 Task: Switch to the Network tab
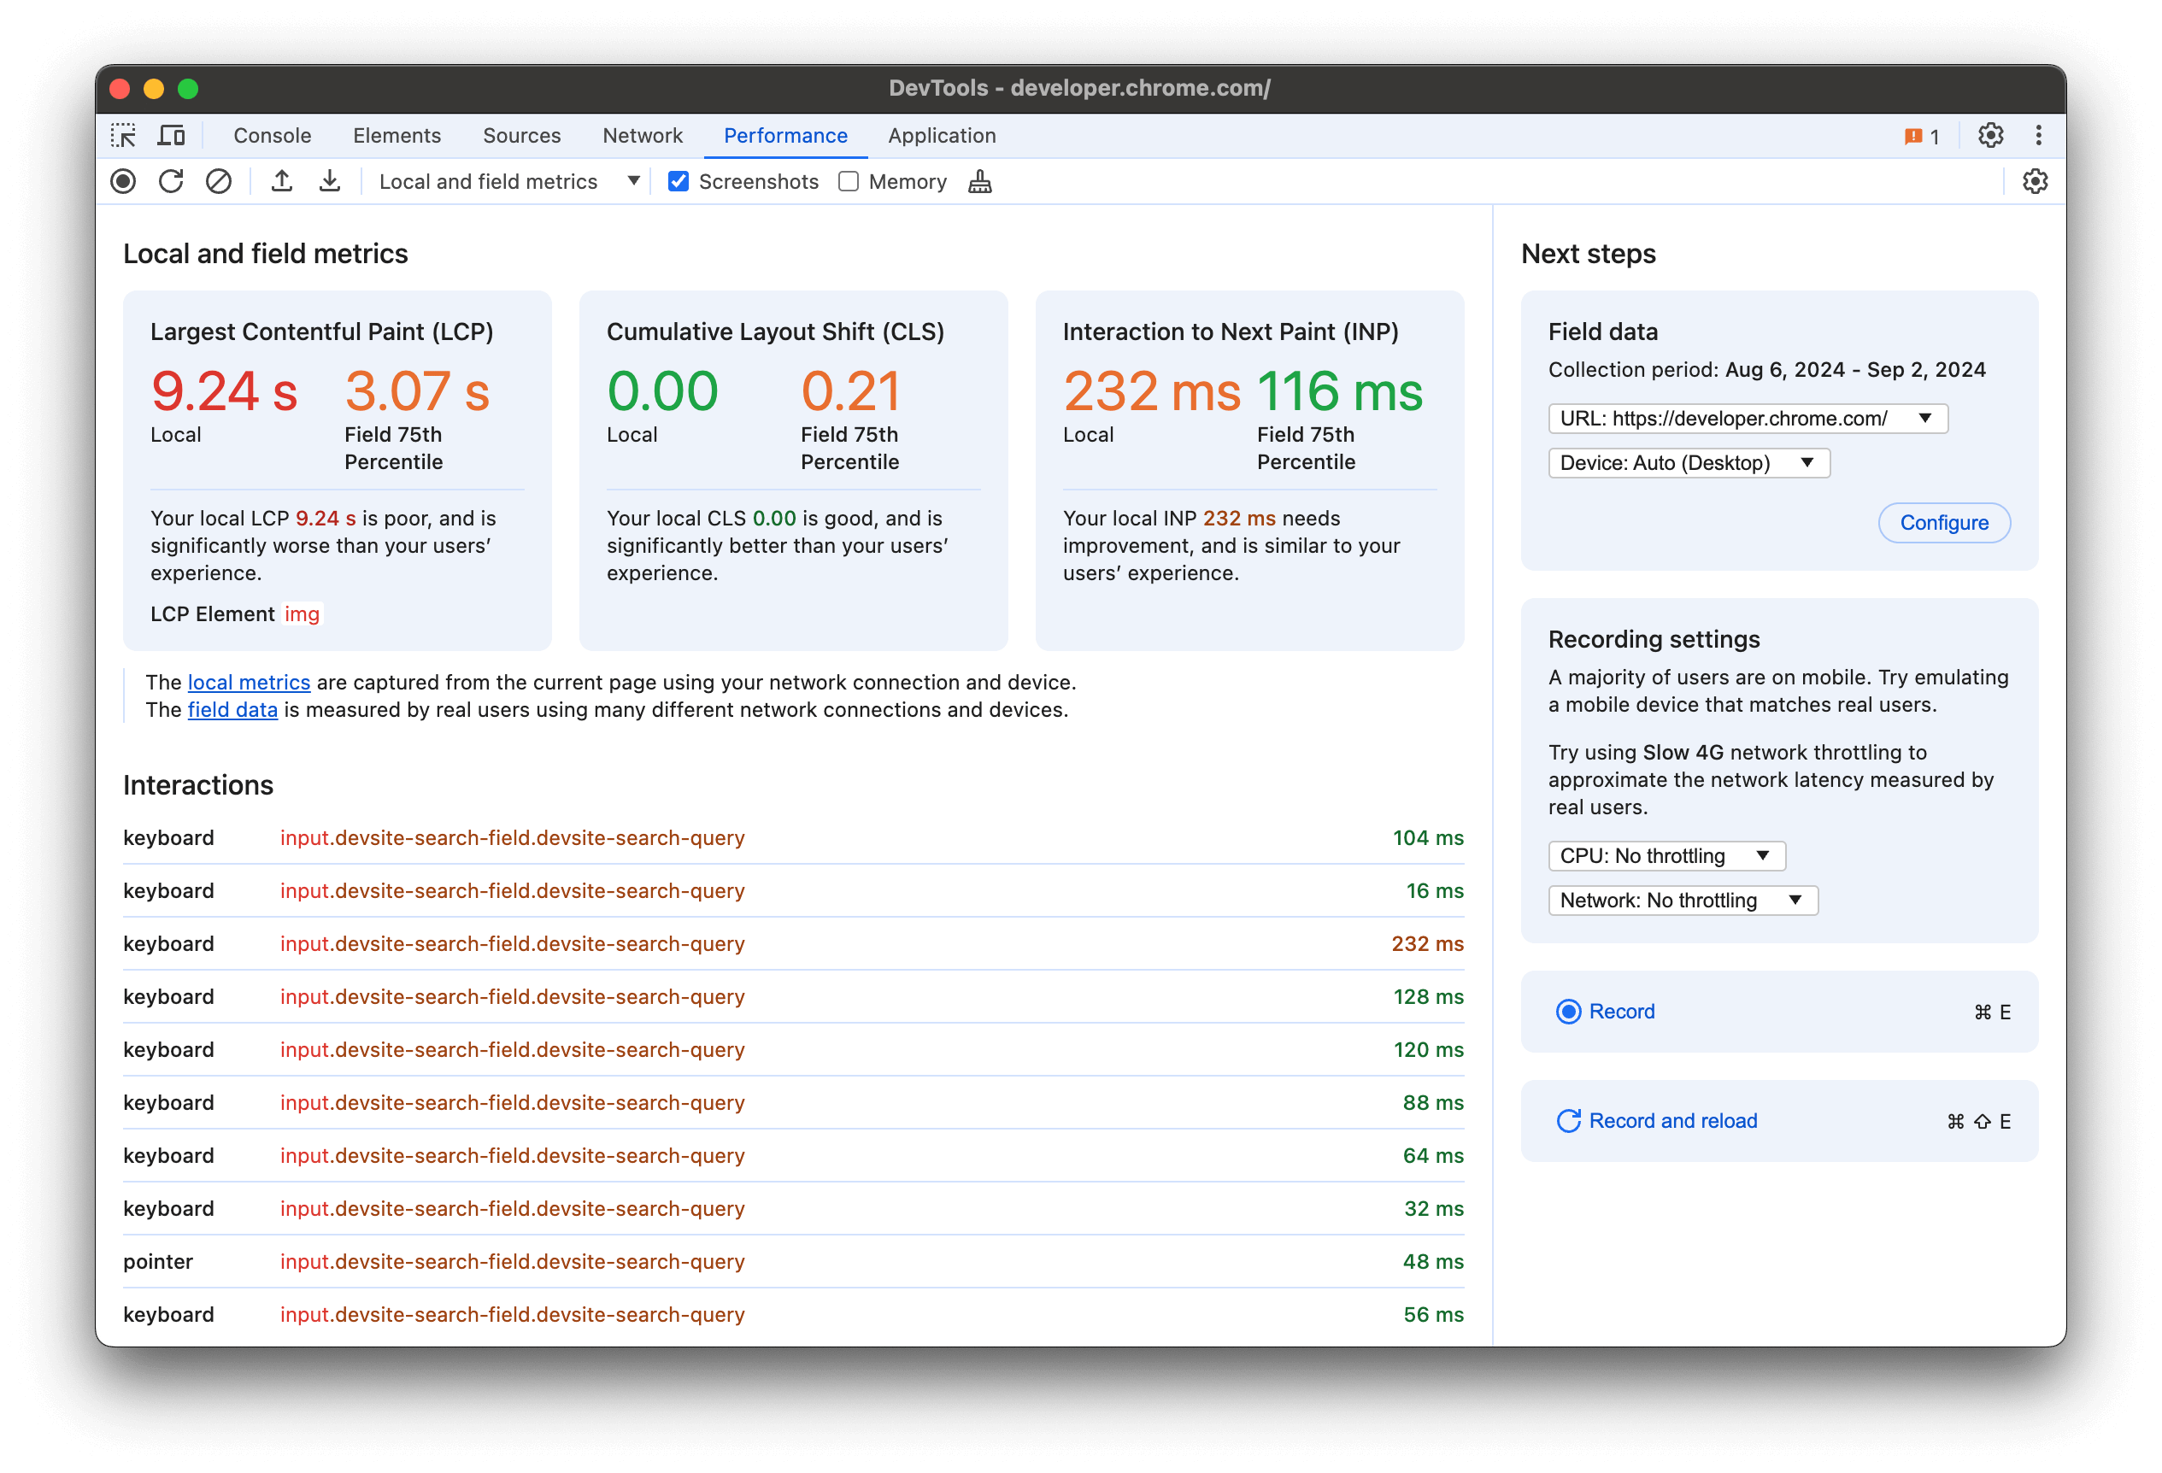[644, 137]
